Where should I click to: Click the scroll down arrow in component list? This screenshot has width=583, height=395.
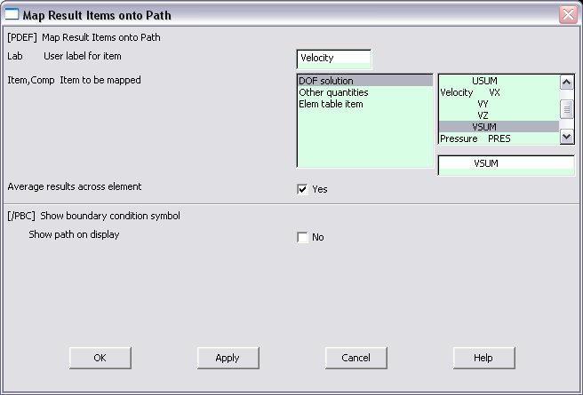pos(567,137)
